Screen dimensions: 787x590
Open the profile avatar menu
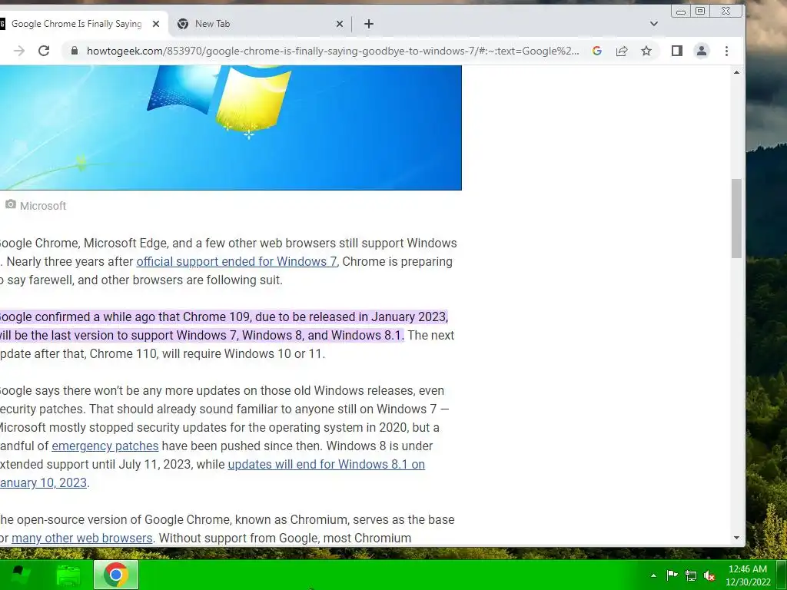tap(701, 51)
